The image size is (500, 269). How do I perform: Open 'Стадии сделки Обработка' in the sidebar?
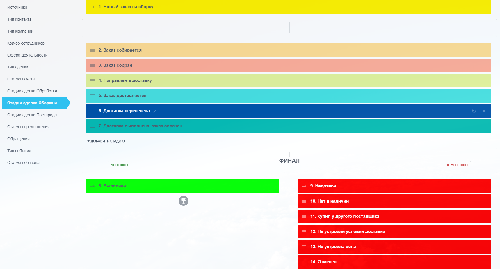tap(34, 91)
